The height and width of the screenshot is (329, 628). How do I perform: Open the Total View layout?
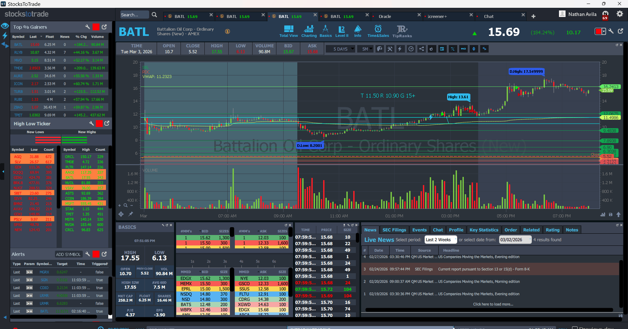pyautogui.click(x=288, y=31)
